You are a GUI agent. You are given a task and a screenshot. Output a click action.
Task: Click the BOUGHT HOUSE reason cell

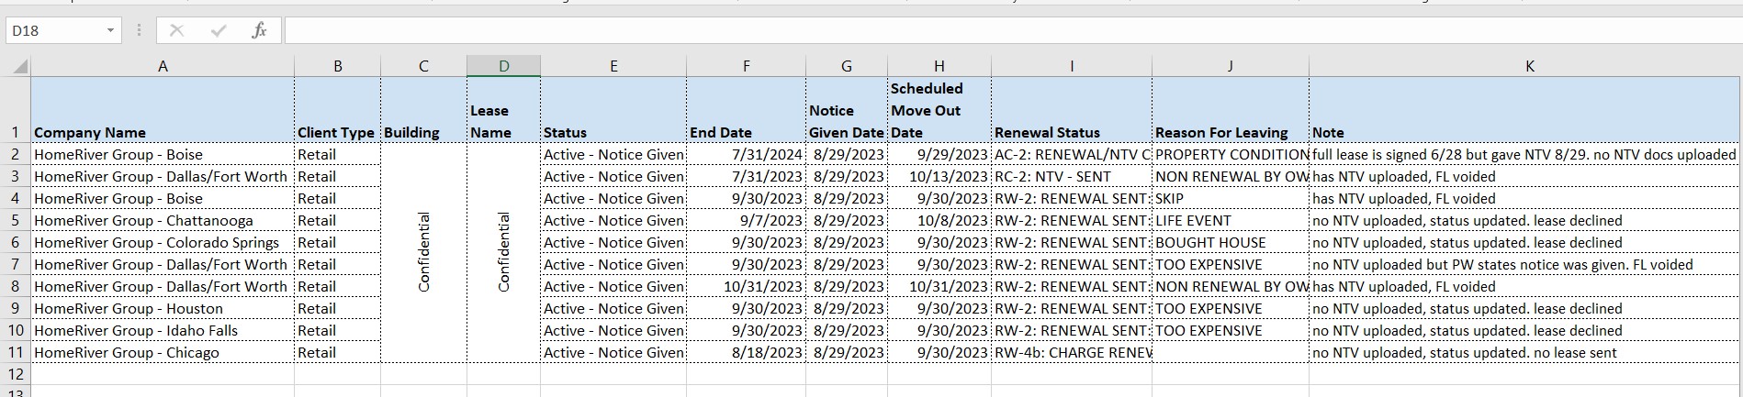coord(1230,242)
